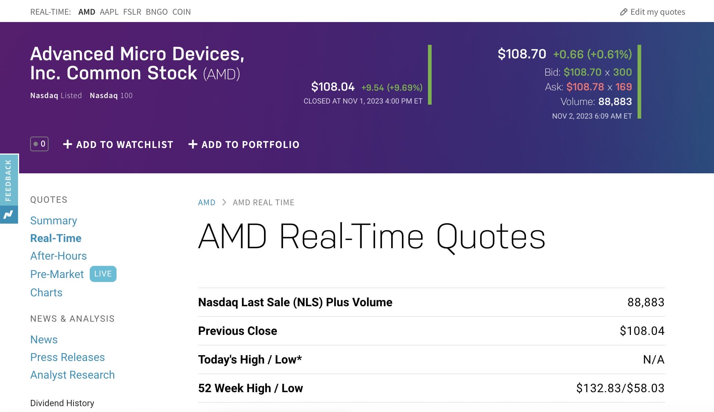This screenshot has height=412, width=714.
Task: Open the vertical Feedback tab
Action: [x=8, y=180]
